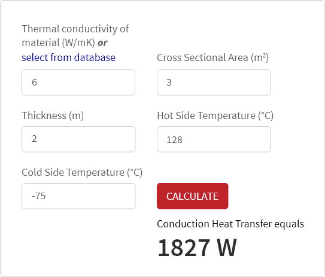Place cursor on the 128 value
This screenshot has width=325, height=277.
[175, 140]
